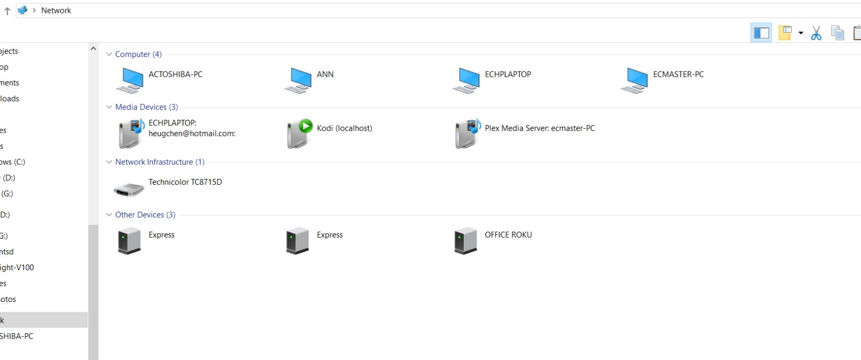The image size is (861, 360).
Task: Open the ECMASTER-PC computer icon
Action: point(634,81)
